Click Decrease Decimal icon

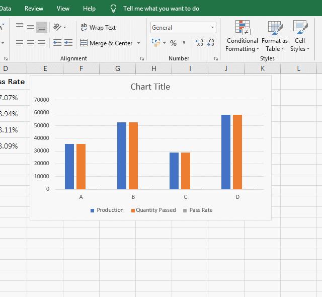(211, 43)
